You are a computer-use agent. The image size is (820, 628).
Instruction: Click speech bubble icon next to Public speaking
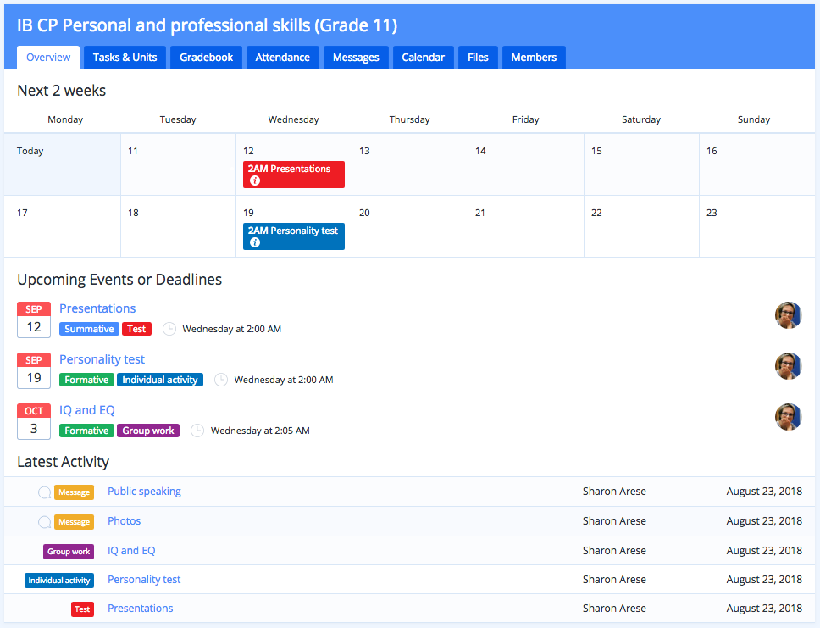point(44,492)
